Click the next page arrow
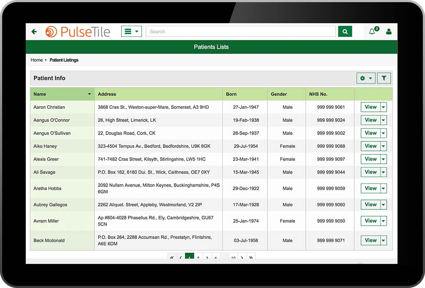Viewport: 425px width, 288px height. pyautogui.click(x=242, y=257)
